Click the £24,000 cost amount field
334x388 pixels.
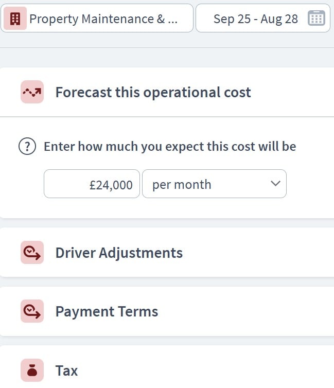click(x=92, y=184)
